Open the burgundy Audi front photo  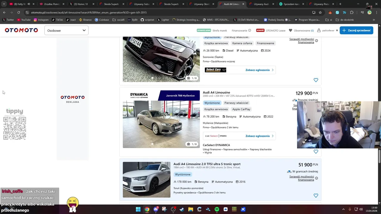(161, 59)
